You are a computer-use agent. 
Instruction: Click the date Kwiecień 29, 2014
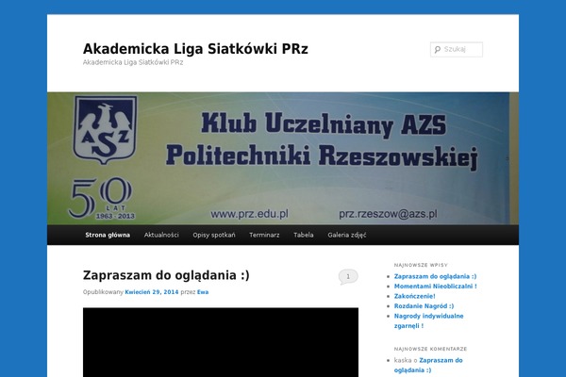tap(152, 292)
